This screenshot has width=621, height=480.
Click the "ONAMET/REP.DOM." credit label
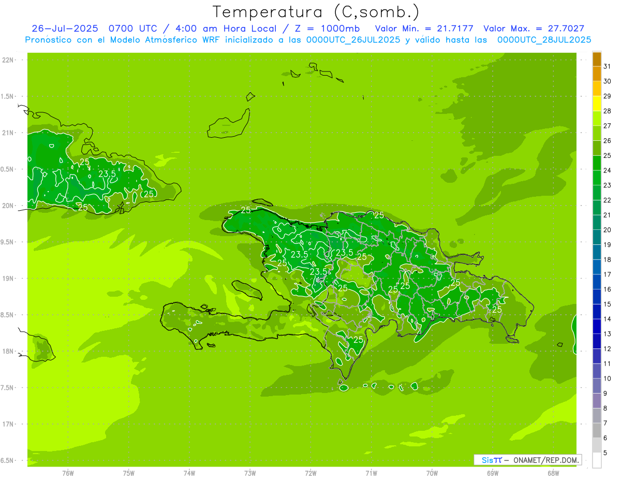(x=545, y=460)
